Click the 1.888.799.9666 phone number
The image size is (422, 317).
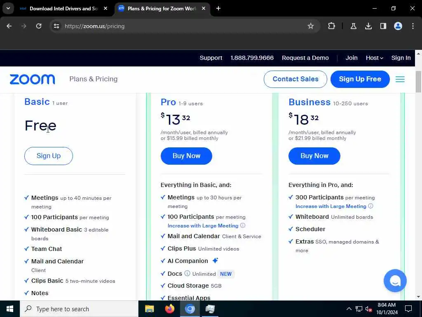252,58
